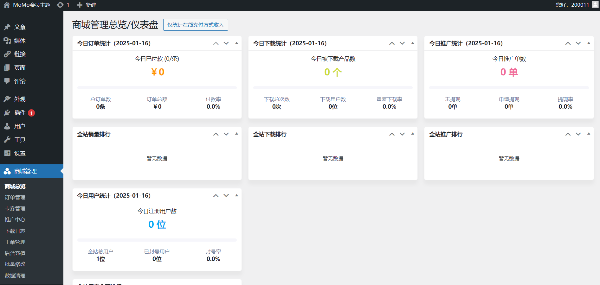This screenshot has height=285, width=600.
Task: Click the updates refresh icon in admin bar
Action: [60, 5]
